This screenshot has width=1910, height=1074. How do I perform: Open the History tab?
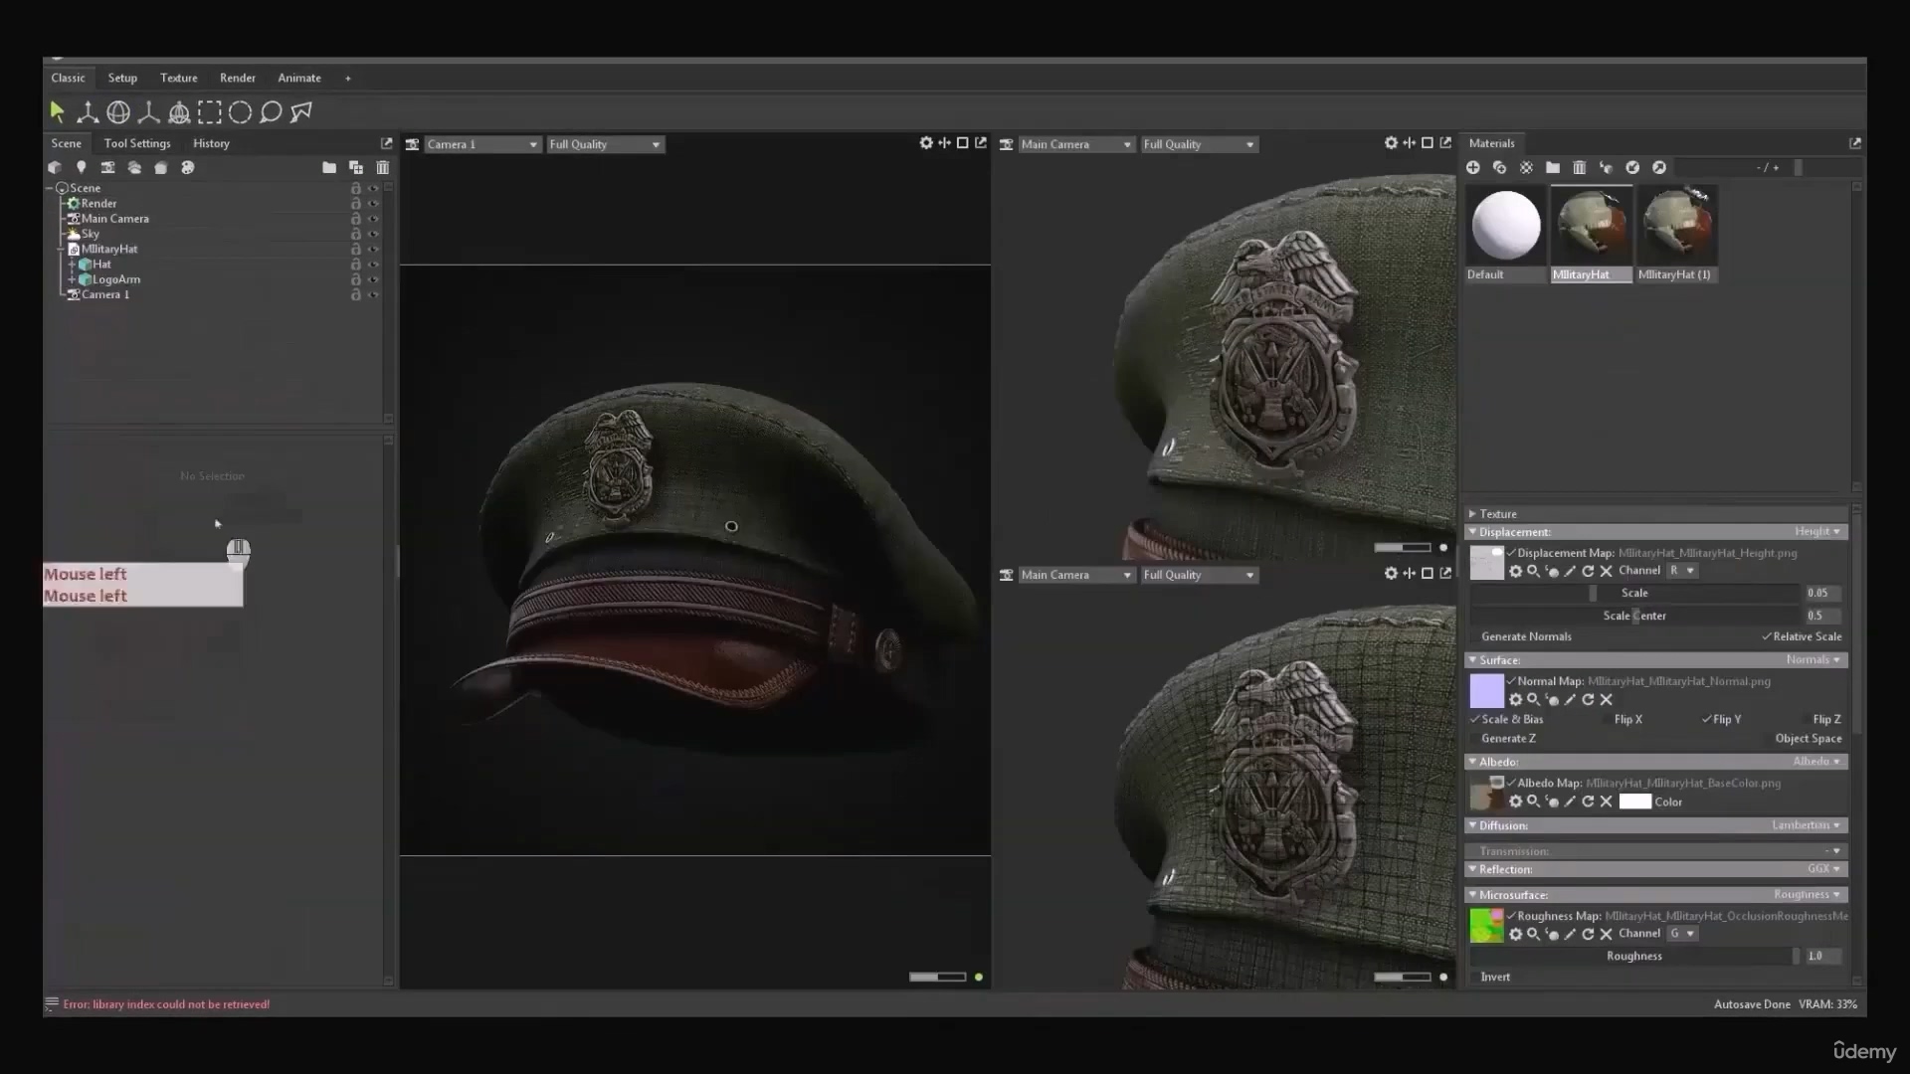point(211,143)
